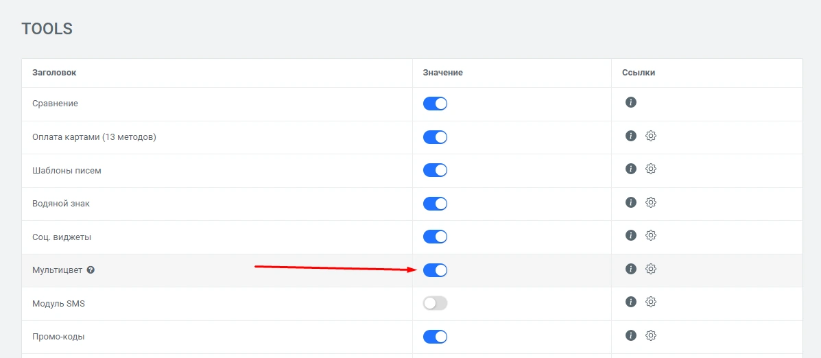Viewport: 821px width, 358px height.
Task: Click the Значение column header
Action: (442, 73)
